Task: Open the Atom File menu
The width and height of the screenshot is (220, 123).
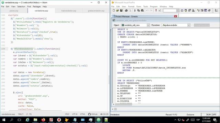Action: coord(2,6)
